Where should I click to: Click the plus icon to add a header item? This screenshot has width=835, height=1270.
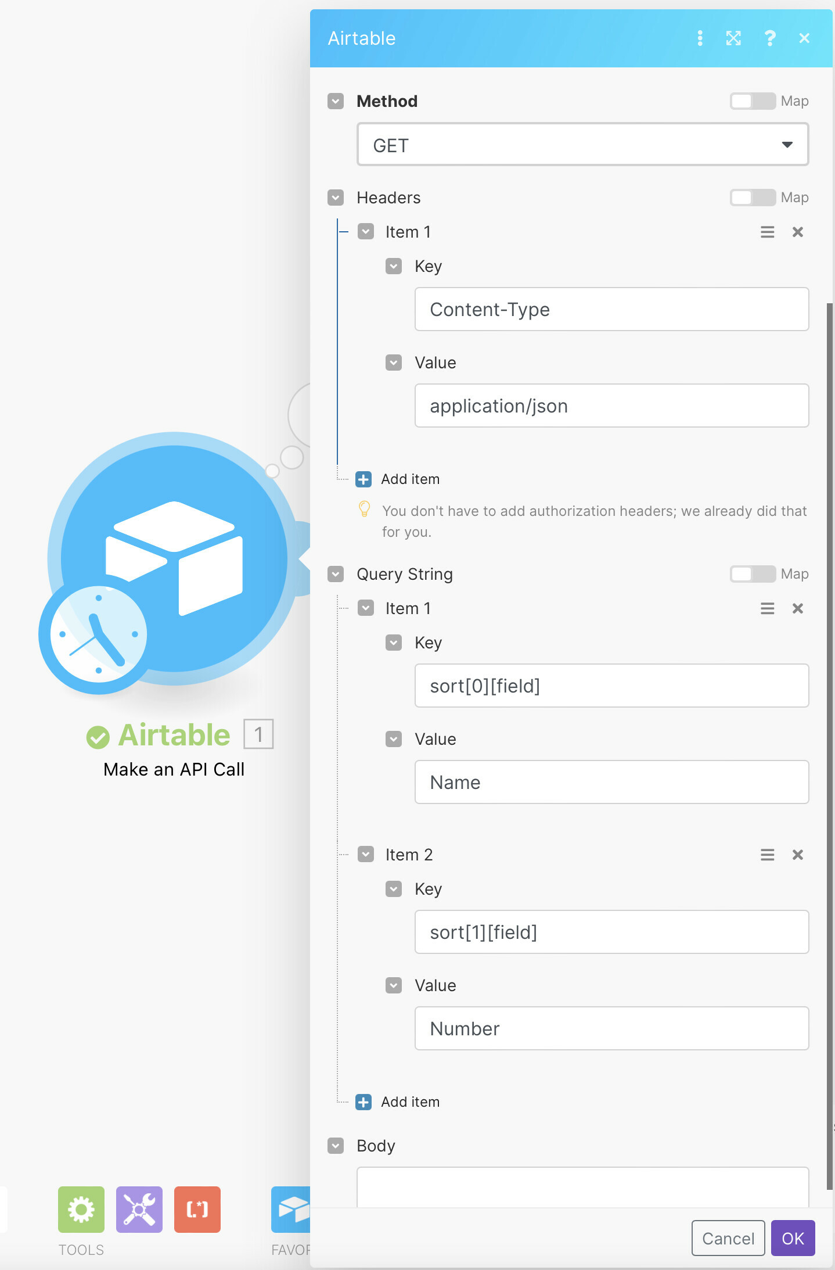click(363, 479)
